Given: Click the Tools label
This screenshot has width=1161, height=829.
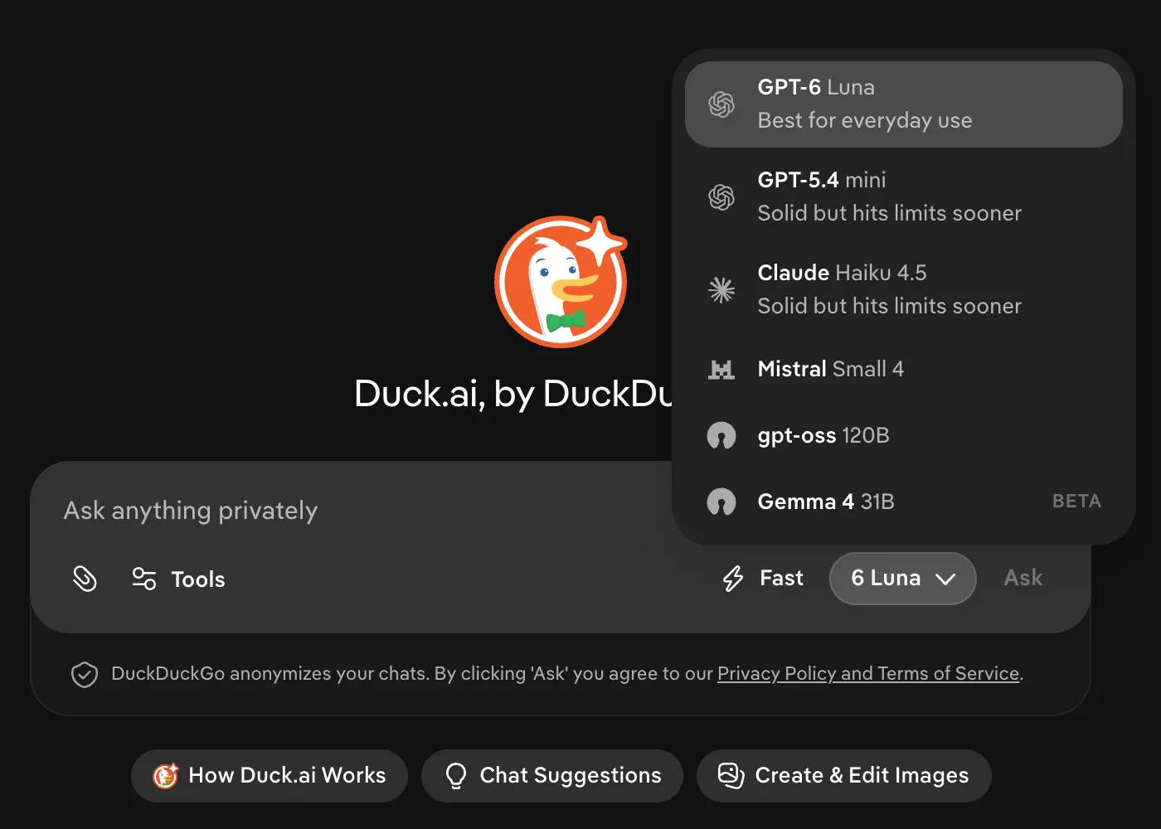Looking at the screenshot, I should pyautogui.click(x=198, y=579).
